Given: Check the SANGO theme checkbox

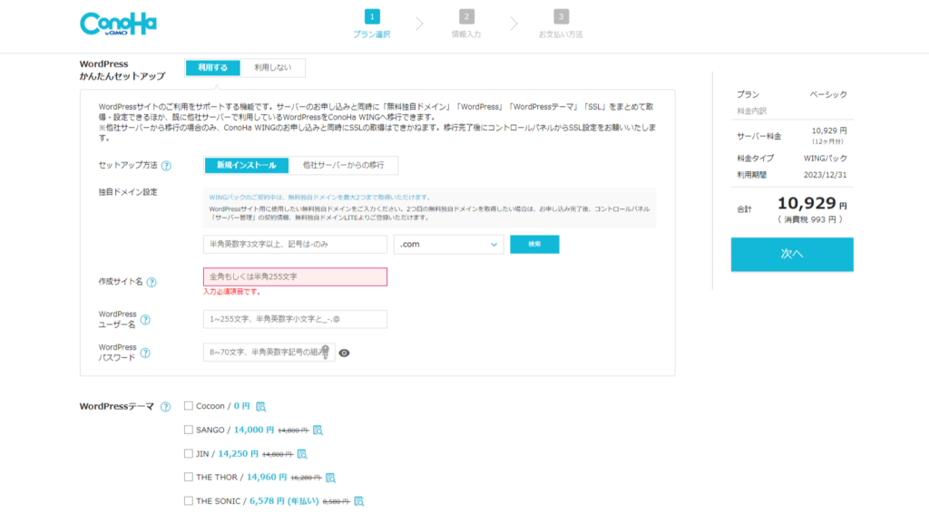Looking at the screenshot, I should 189,430.
